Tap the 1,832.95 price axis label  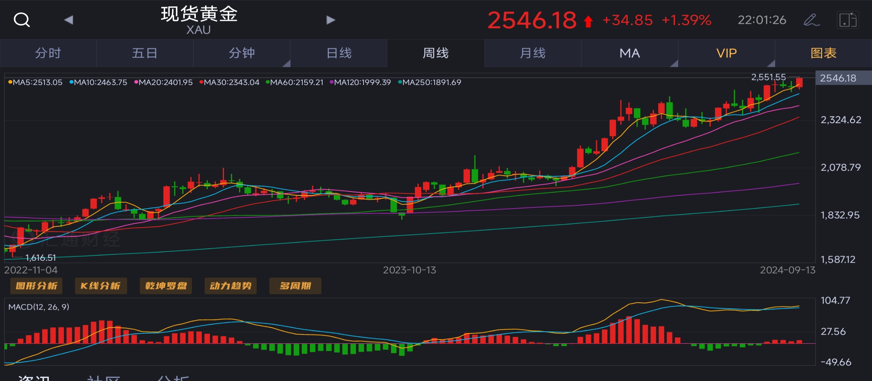840,215
